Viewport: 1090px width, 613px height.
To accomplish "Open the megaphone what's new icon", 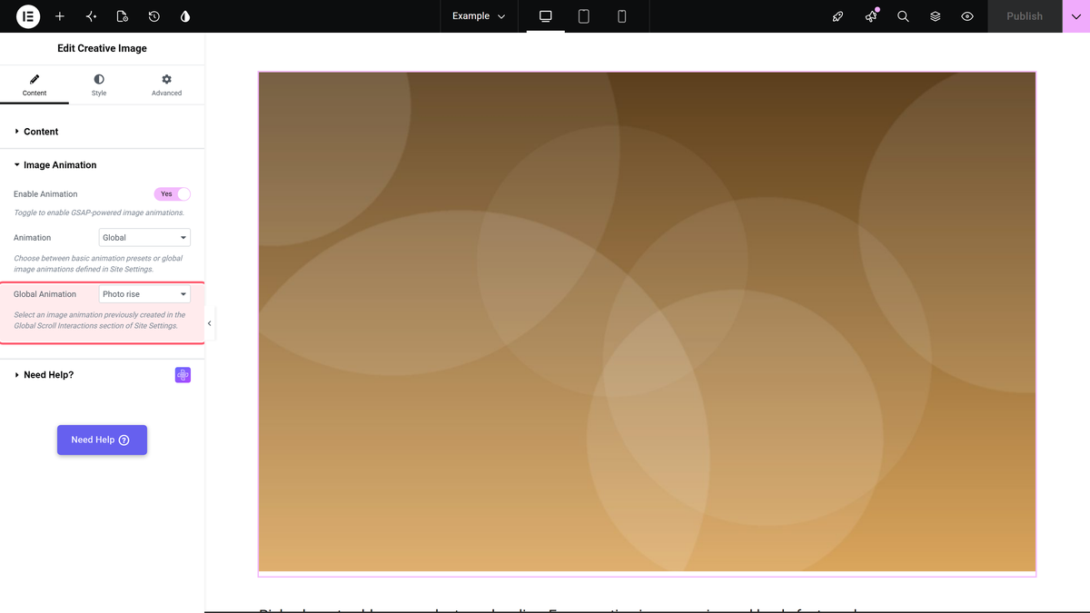I will 871,16.
